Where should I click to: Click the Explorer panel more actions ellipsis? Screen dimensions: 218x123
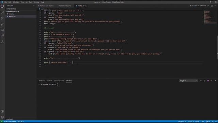pos(33,6)
